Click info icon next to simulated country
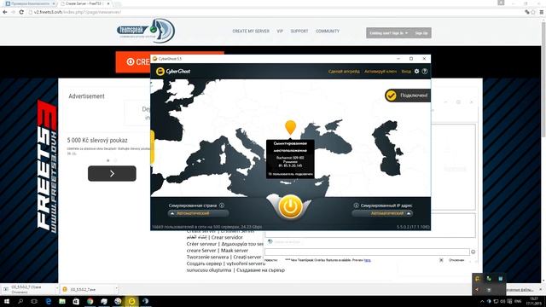The image size is (546, 307). [x=222, y=206]
